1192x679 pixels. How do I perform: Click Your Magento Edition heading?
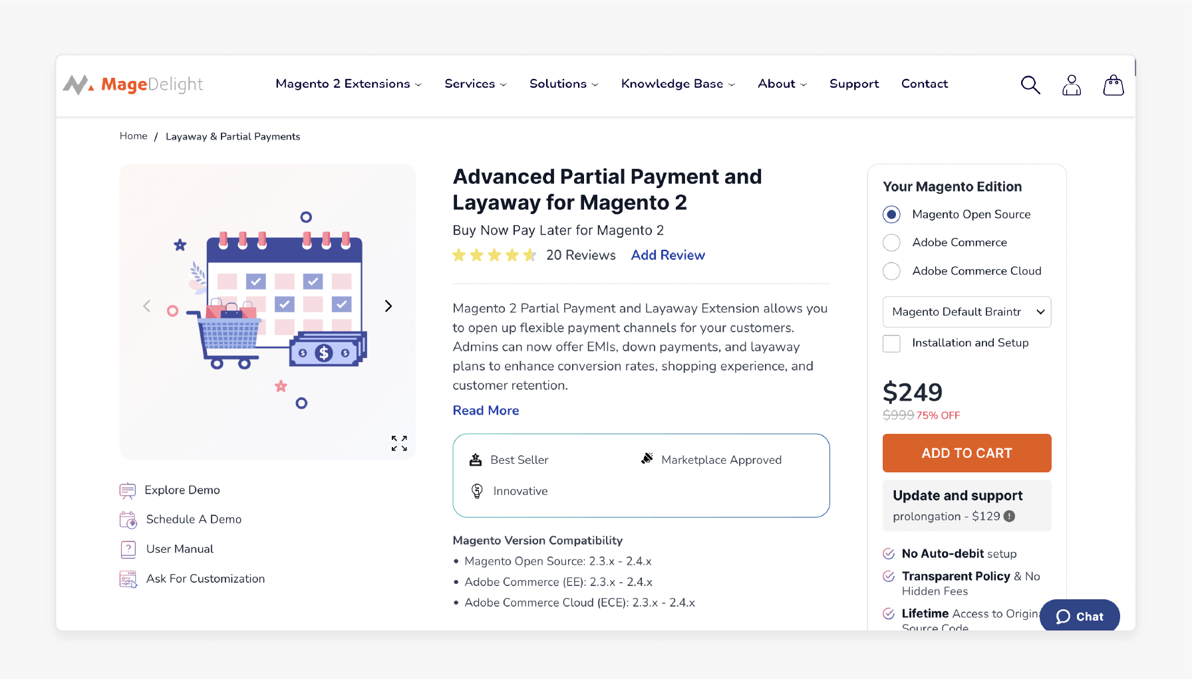click(x=952, y=187)
